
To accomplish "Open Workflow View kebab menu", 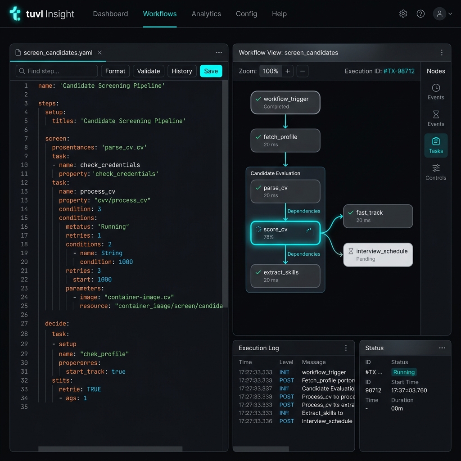I will pyautogui.click(x=441, y=53).
